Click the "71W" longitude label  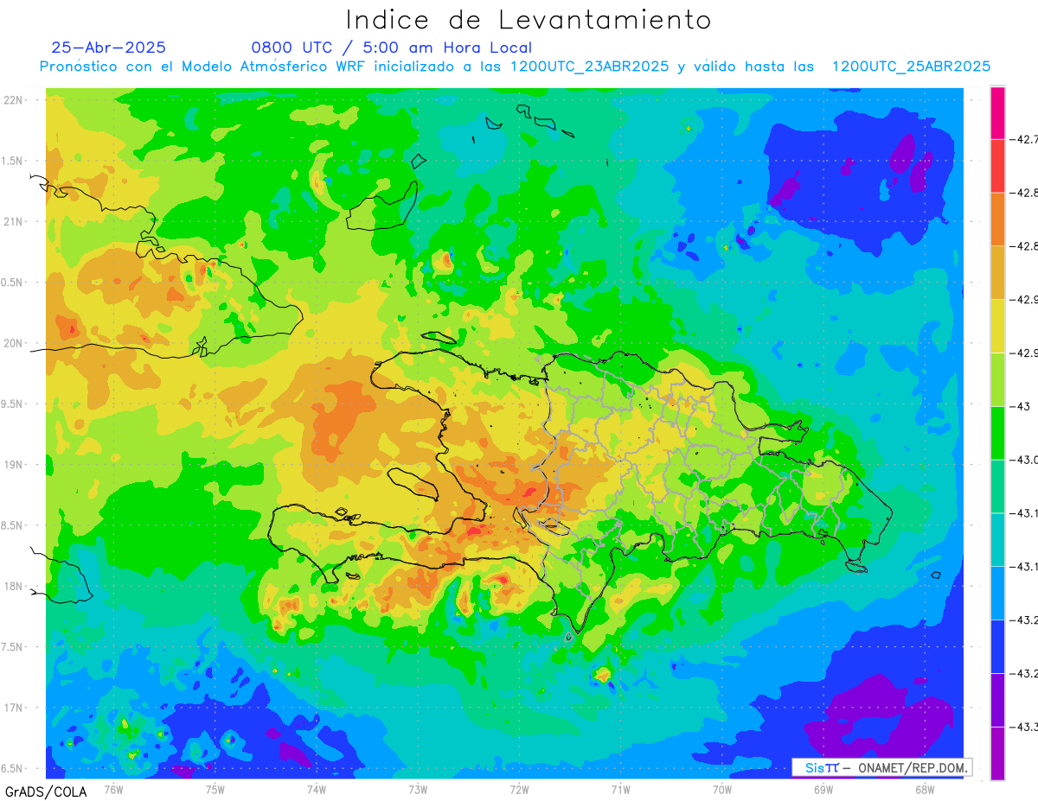pyautogui.click(x=620, y=789)
